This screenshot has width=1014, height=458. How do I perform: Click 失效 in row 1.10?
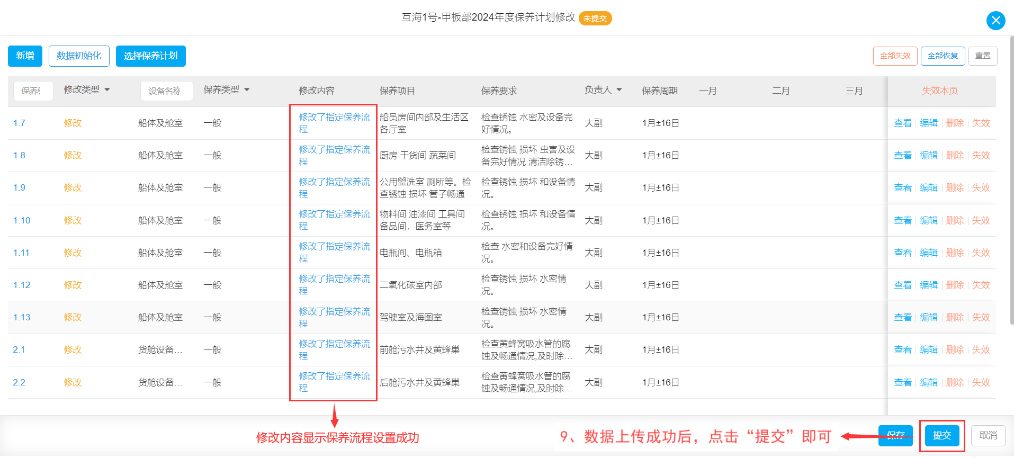click(x=981, y=220)
